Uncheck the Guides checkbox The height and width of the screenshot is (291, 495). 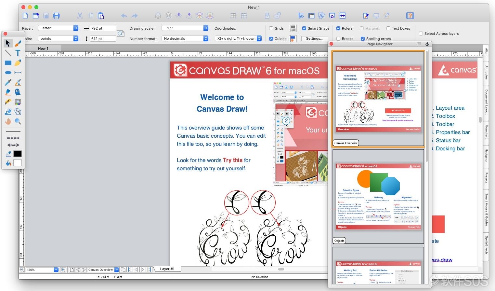point(271,39)
